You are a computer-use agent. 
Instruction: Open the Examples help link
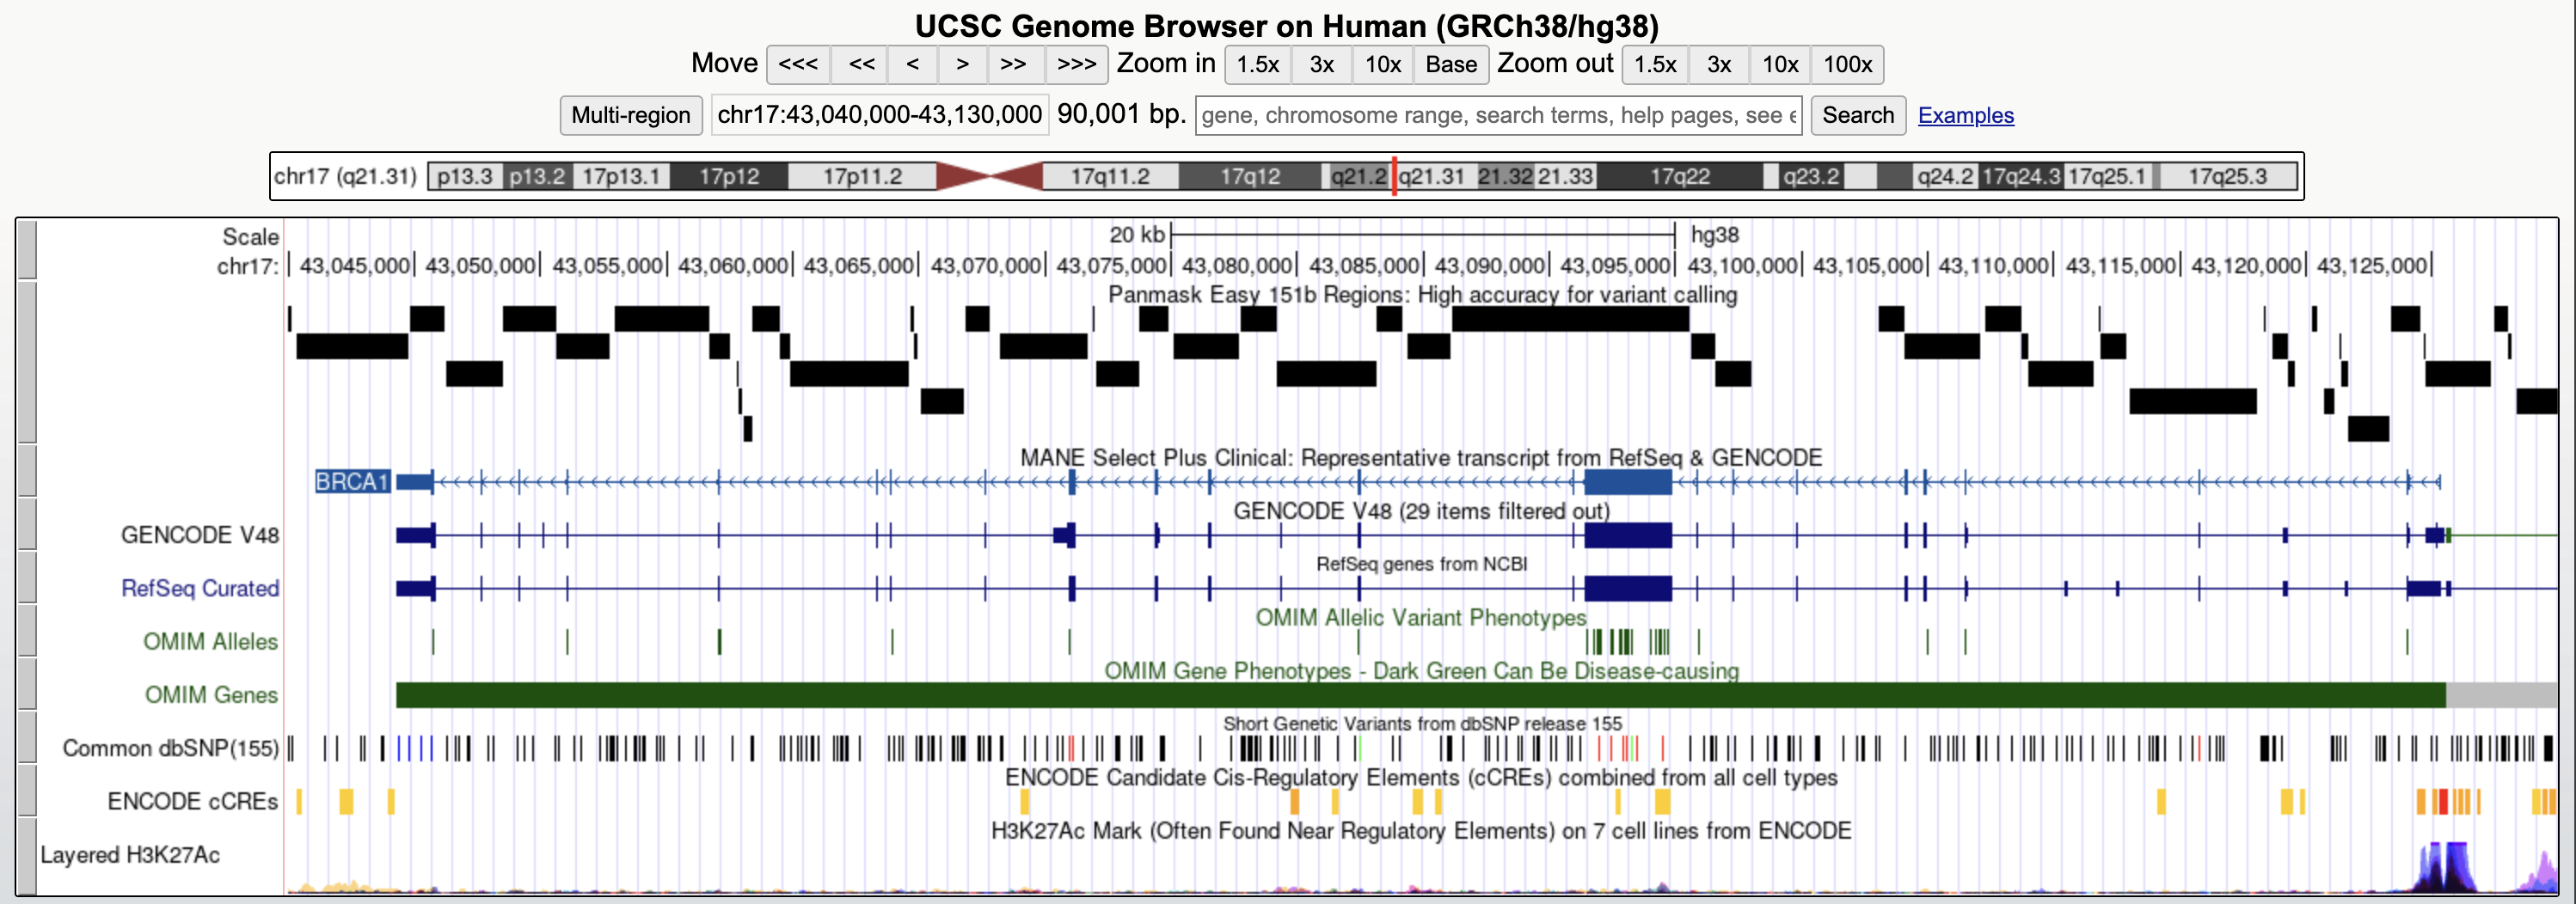[1966, 115]
